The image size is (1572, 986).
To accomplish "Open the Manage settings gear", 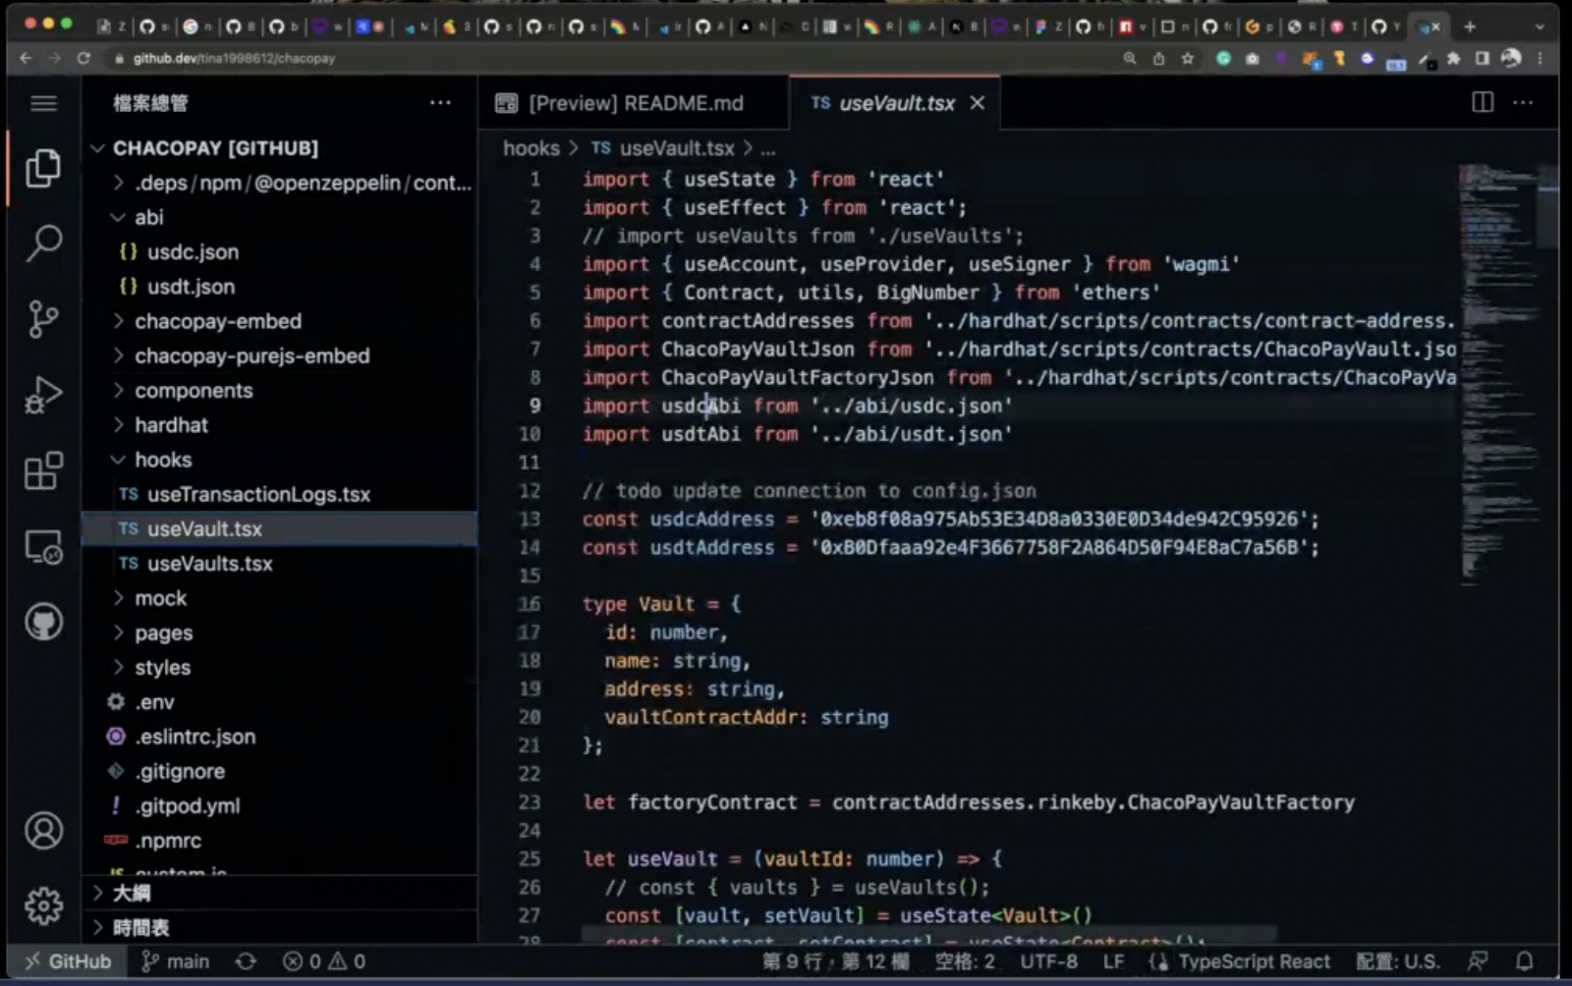I will point(43,905).
